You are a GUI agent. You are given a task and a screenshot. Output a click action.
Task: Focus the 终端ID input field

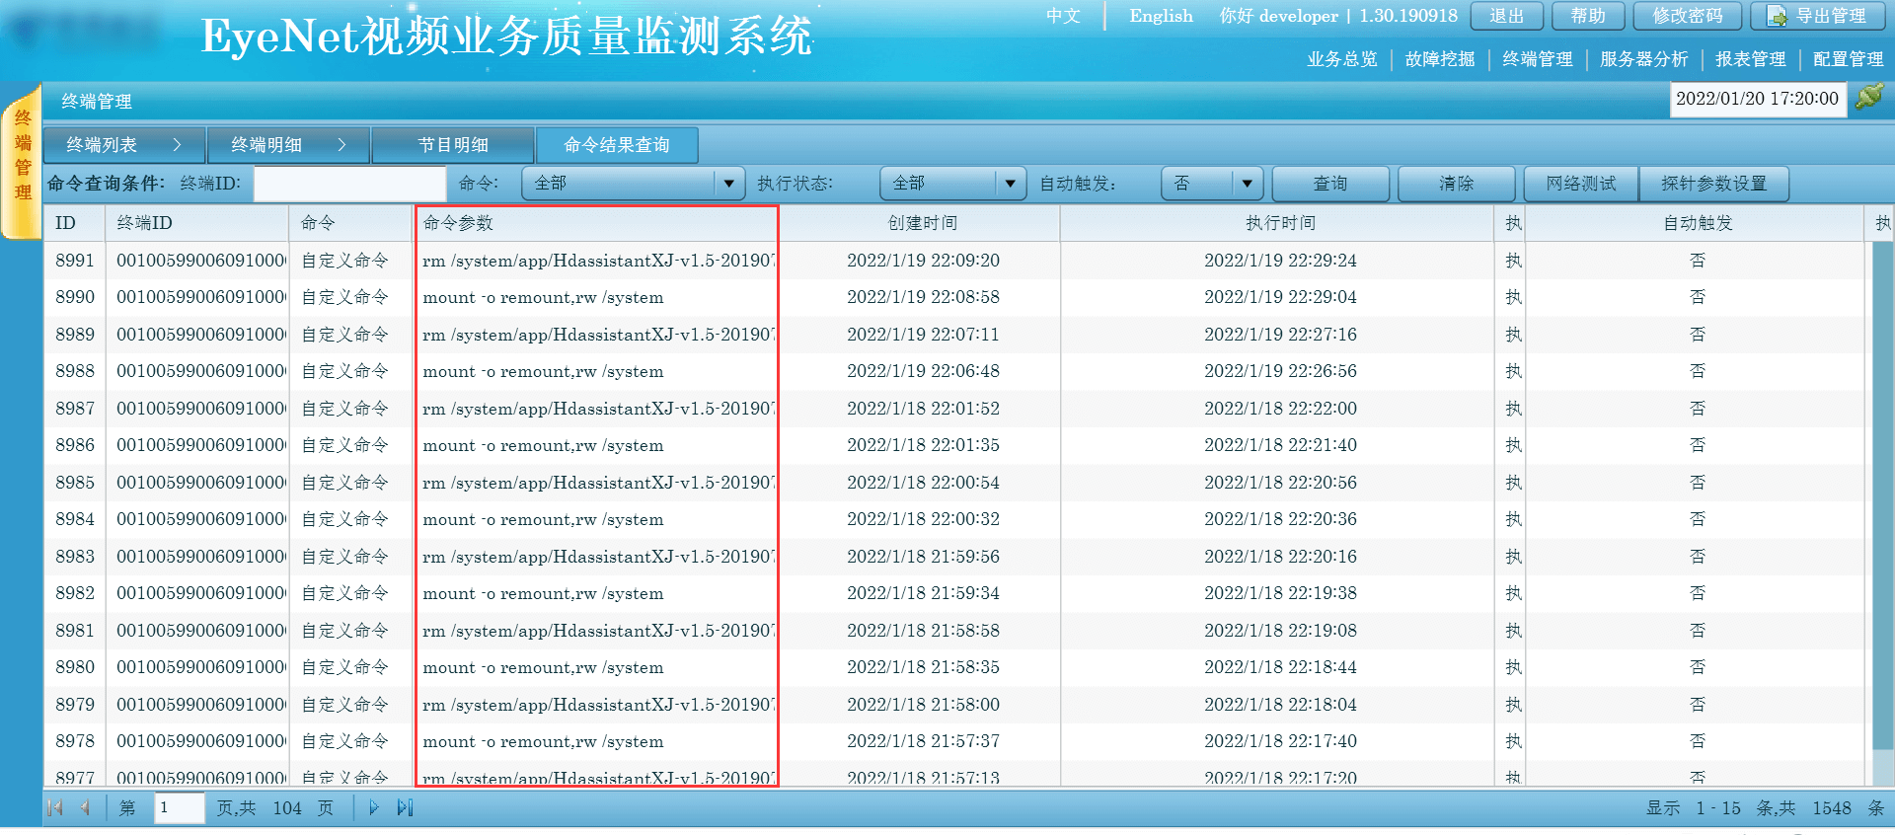tap(349, 184)
